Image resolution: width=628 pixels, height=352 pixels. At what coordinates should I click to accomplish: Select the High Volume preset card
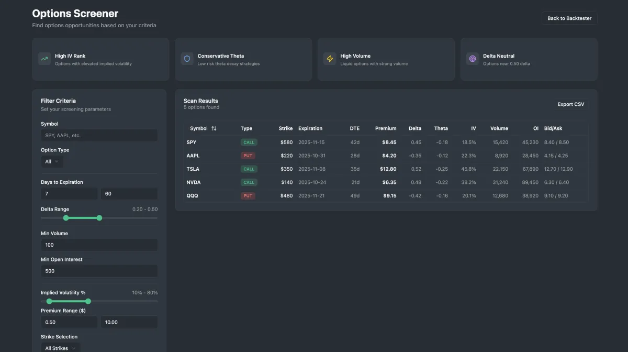click(386, 59)
